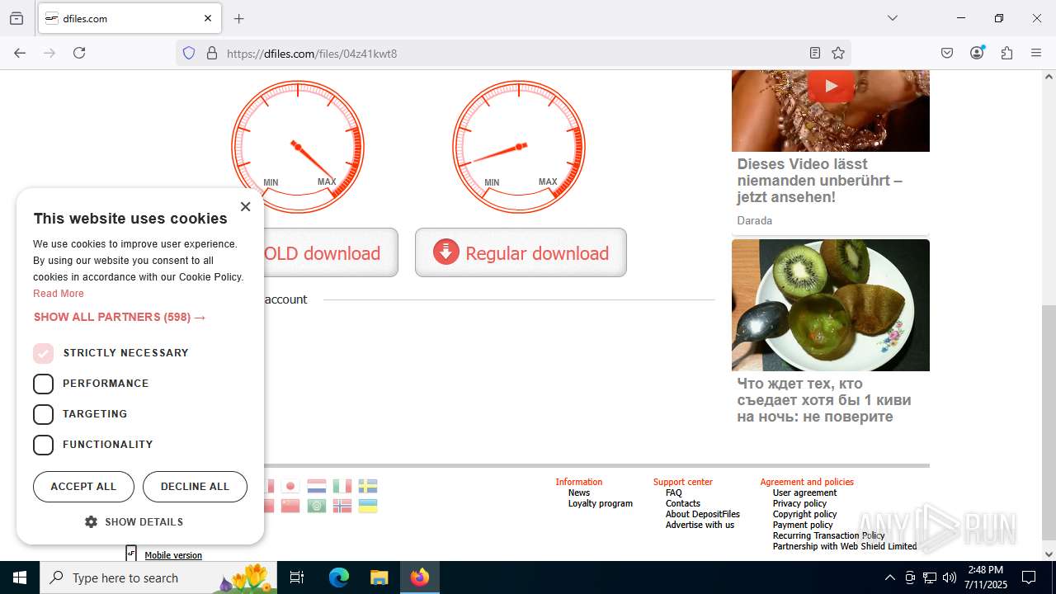Viewport: 1056px width, 594px height.
Task: Open the Copyright policy link
Action: click(x=804, y=514)
